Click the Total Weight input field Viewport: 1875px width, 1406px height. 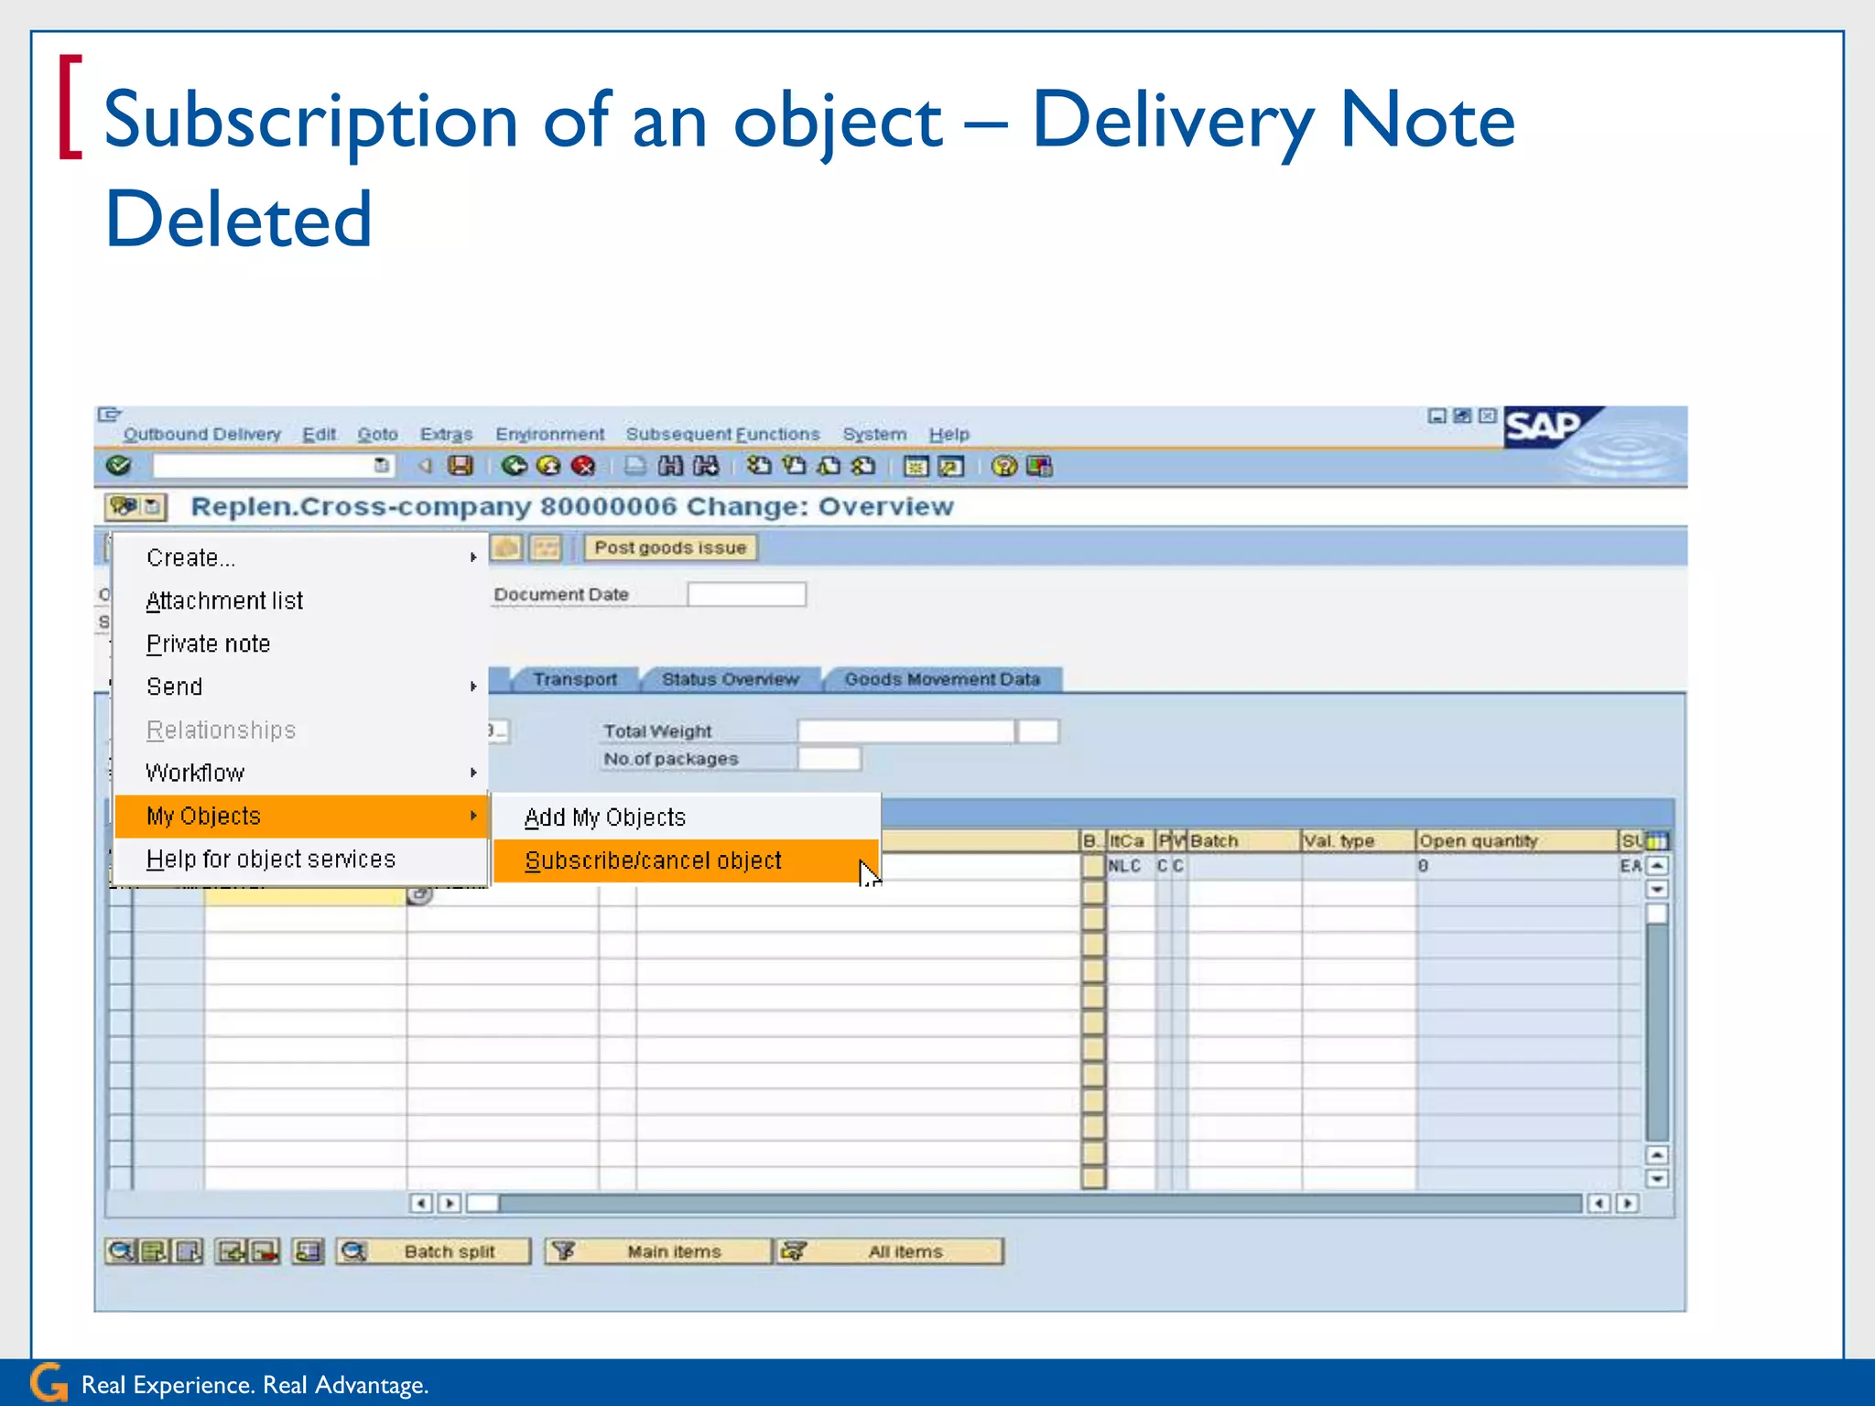coord(906,731)
